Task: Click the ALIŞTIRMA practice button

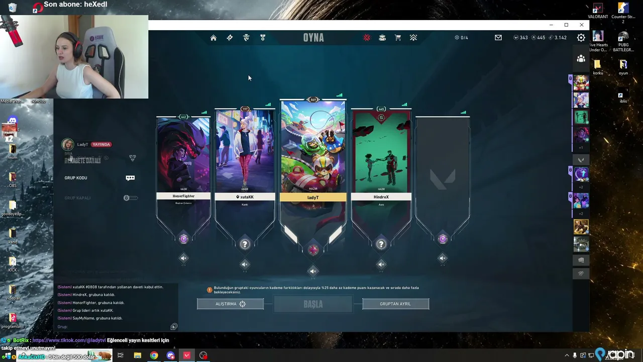Action: coord(230,304)
